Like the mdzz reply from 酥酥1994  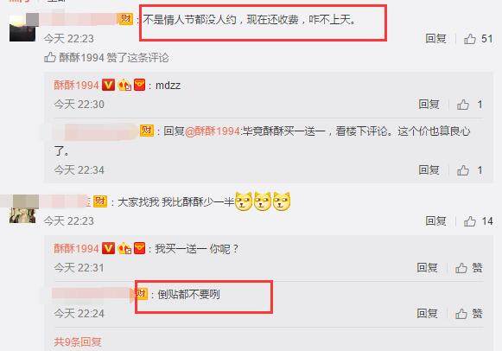(462, 104)
